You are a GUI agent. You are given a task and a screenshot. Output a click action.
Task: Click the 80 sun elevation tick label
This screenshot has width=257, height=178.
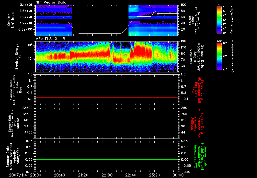point(183,11)
